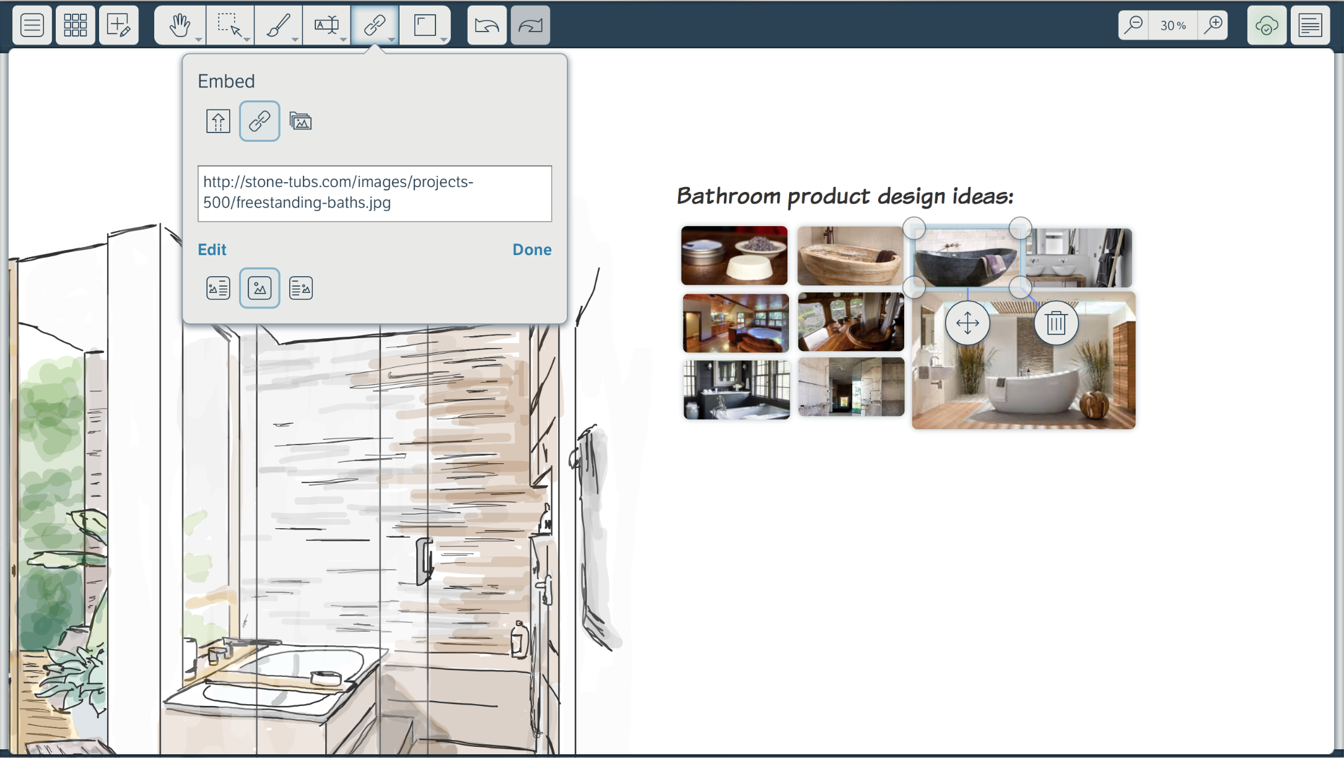Choose the upload file embed option
Viewport: 1344px width, 758px height.
[x=218, y=121]
